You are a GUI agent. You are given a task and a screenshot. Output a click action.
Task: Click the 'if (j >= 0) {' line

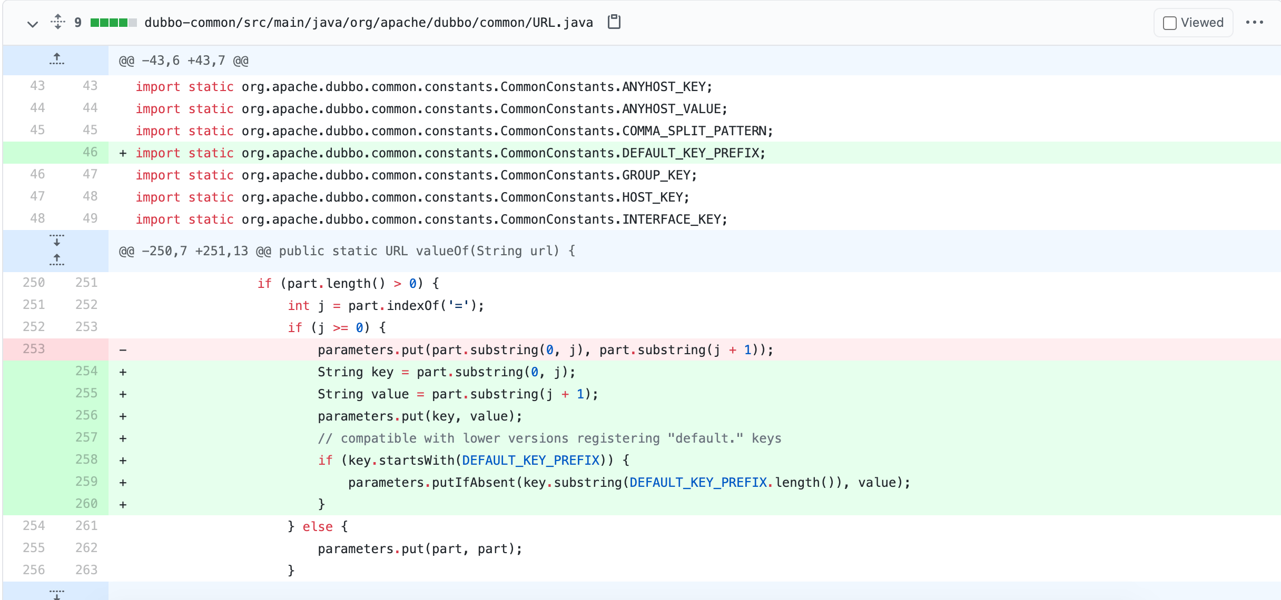point(337,328)
